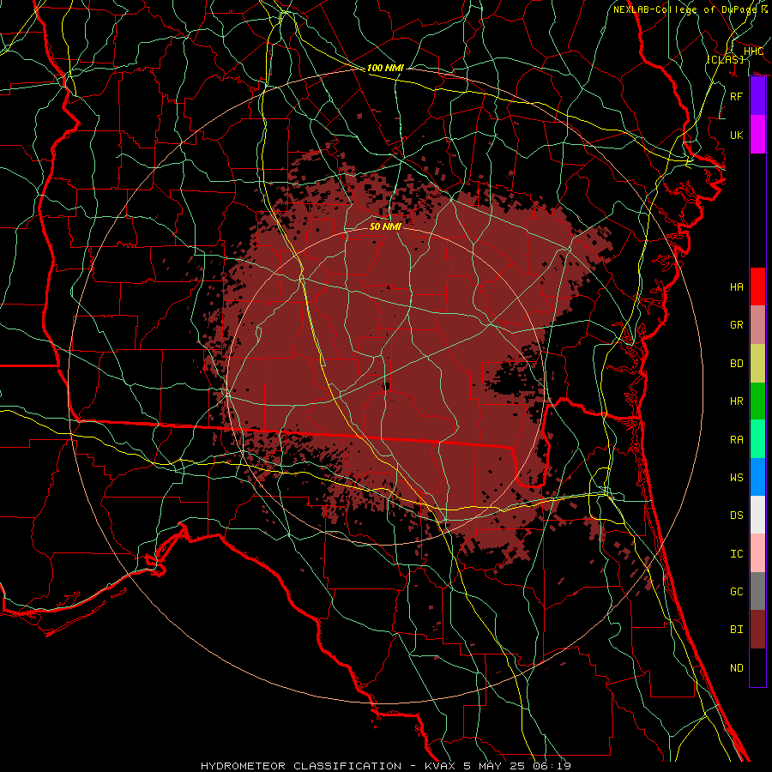Click the ND black legend swatch

[757, 667]
